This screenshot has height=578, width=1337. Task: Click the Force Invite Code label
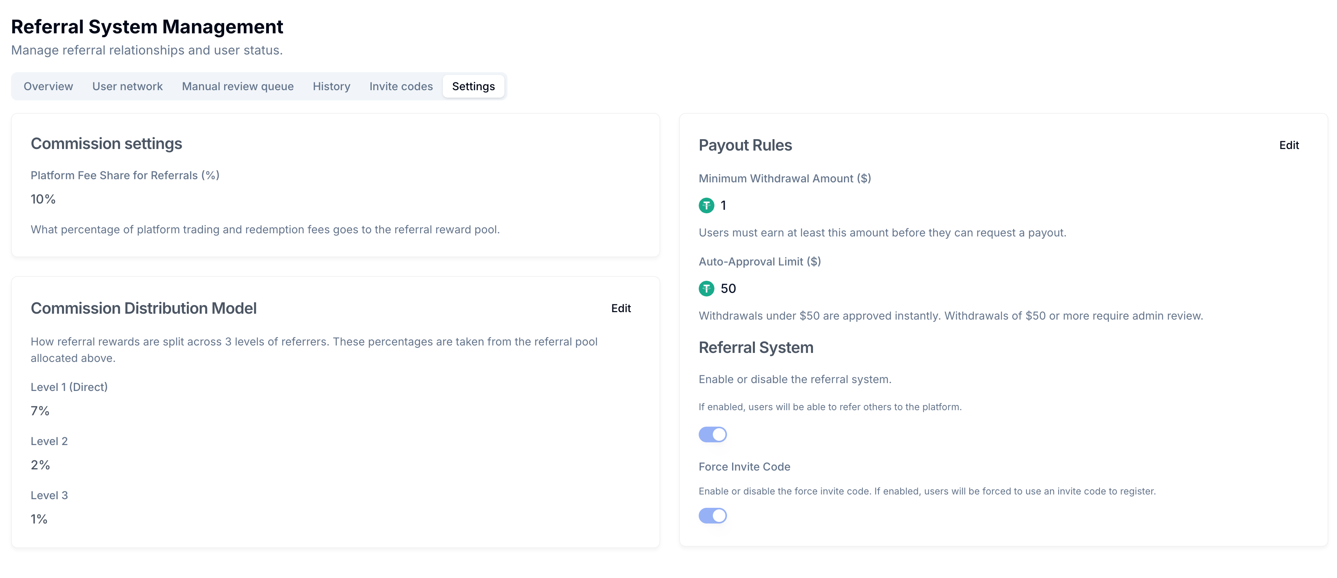(744, 467)
